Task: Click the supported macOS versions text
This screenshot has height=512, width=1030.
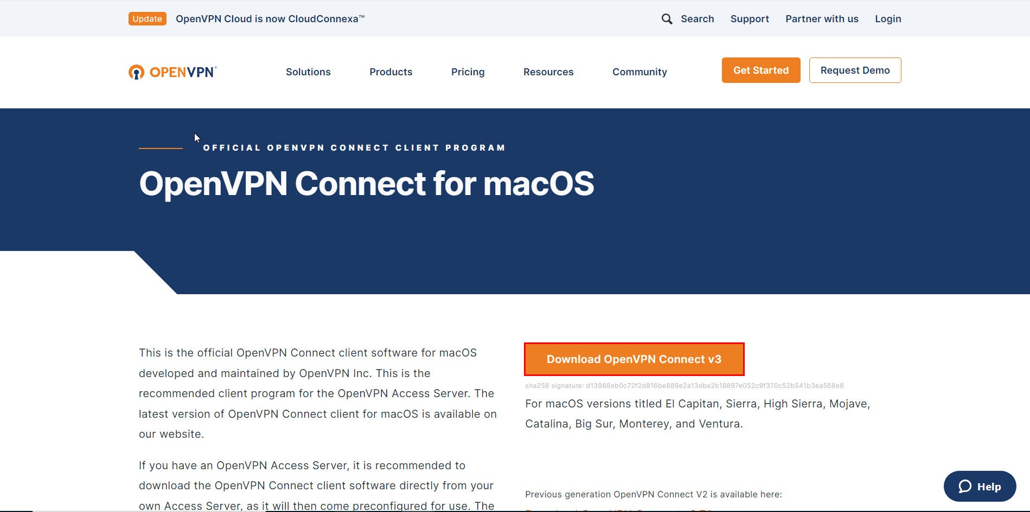Action: click(698, 414)
